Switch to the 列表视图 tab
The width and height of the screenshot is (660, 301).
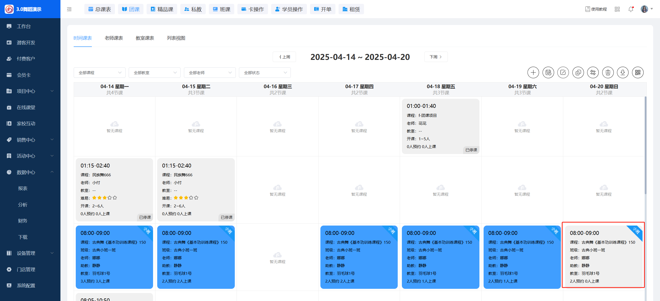tap(176, 38)
